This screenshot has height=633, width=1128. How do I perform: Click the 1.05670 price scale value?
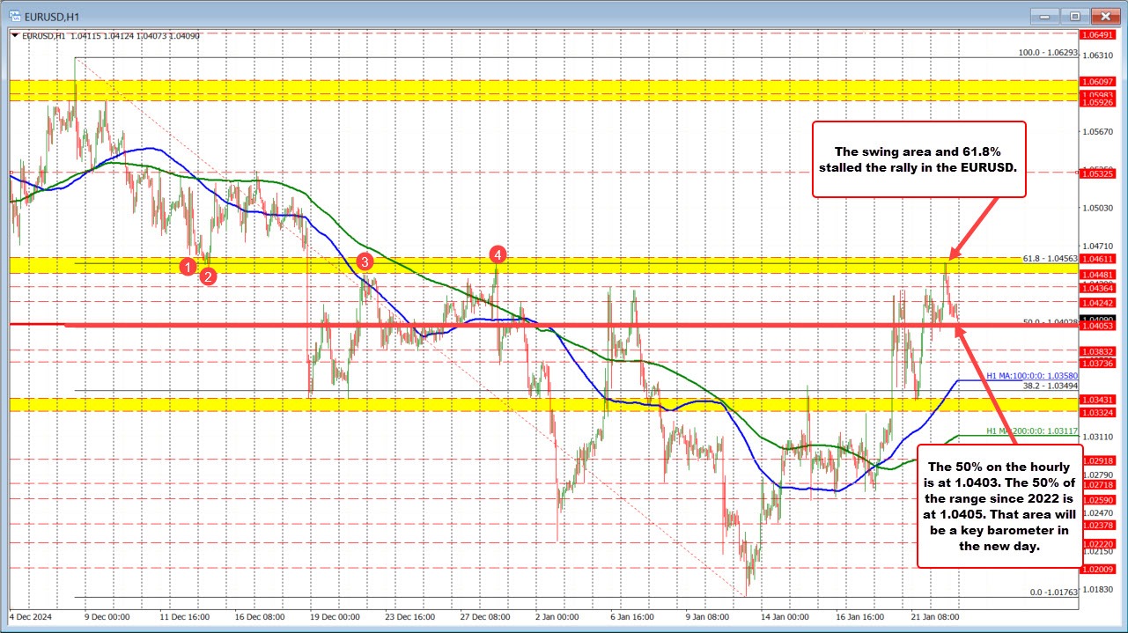tap(1098, 133)
